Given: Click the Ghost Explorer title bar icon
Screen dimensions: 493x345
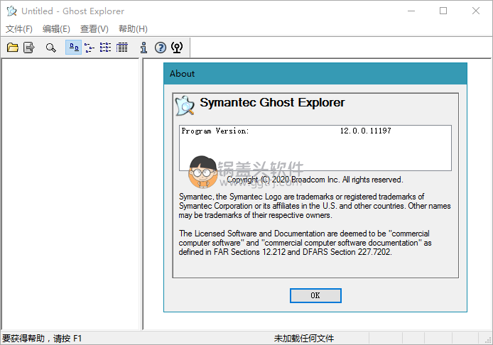Looking at the screenshot, I should (x=11, y=11).
